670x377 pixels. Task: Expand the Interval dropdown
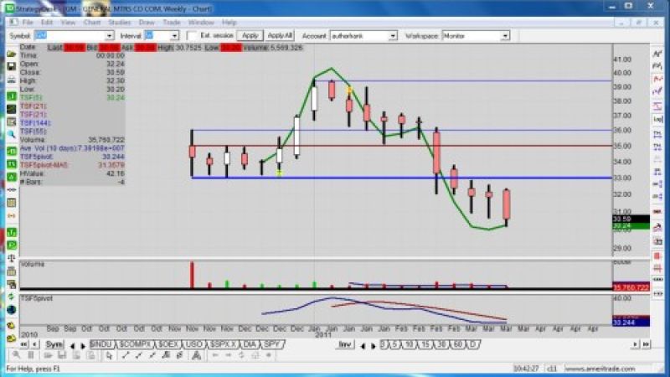174,36
